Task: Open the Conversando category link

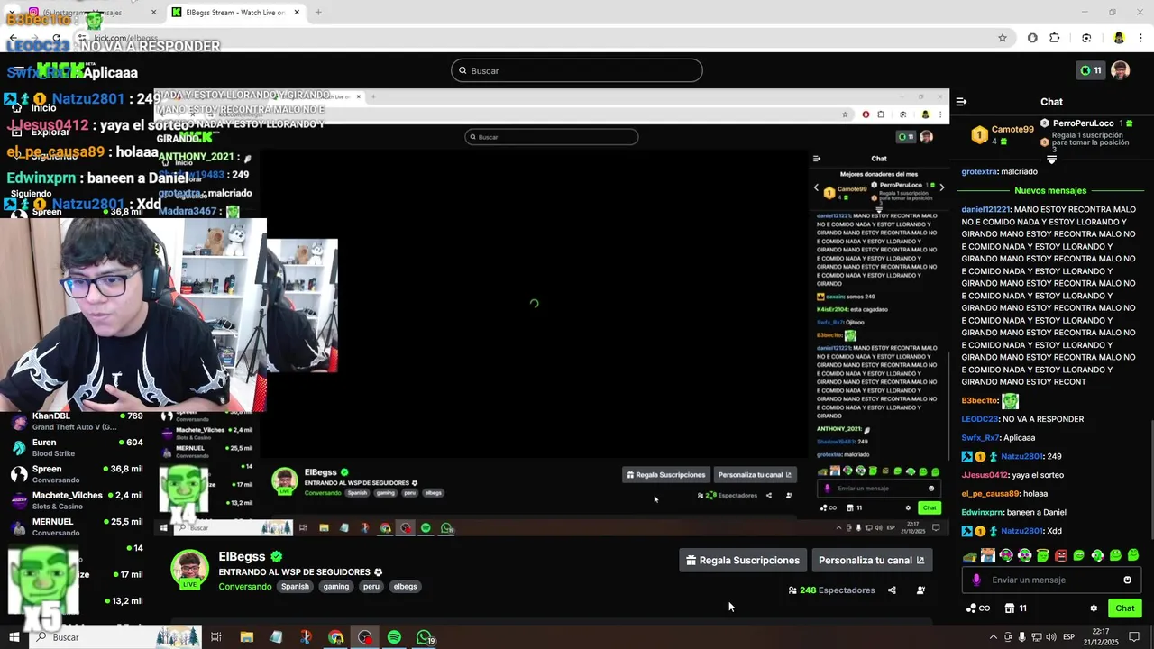Action: point(245,587)
